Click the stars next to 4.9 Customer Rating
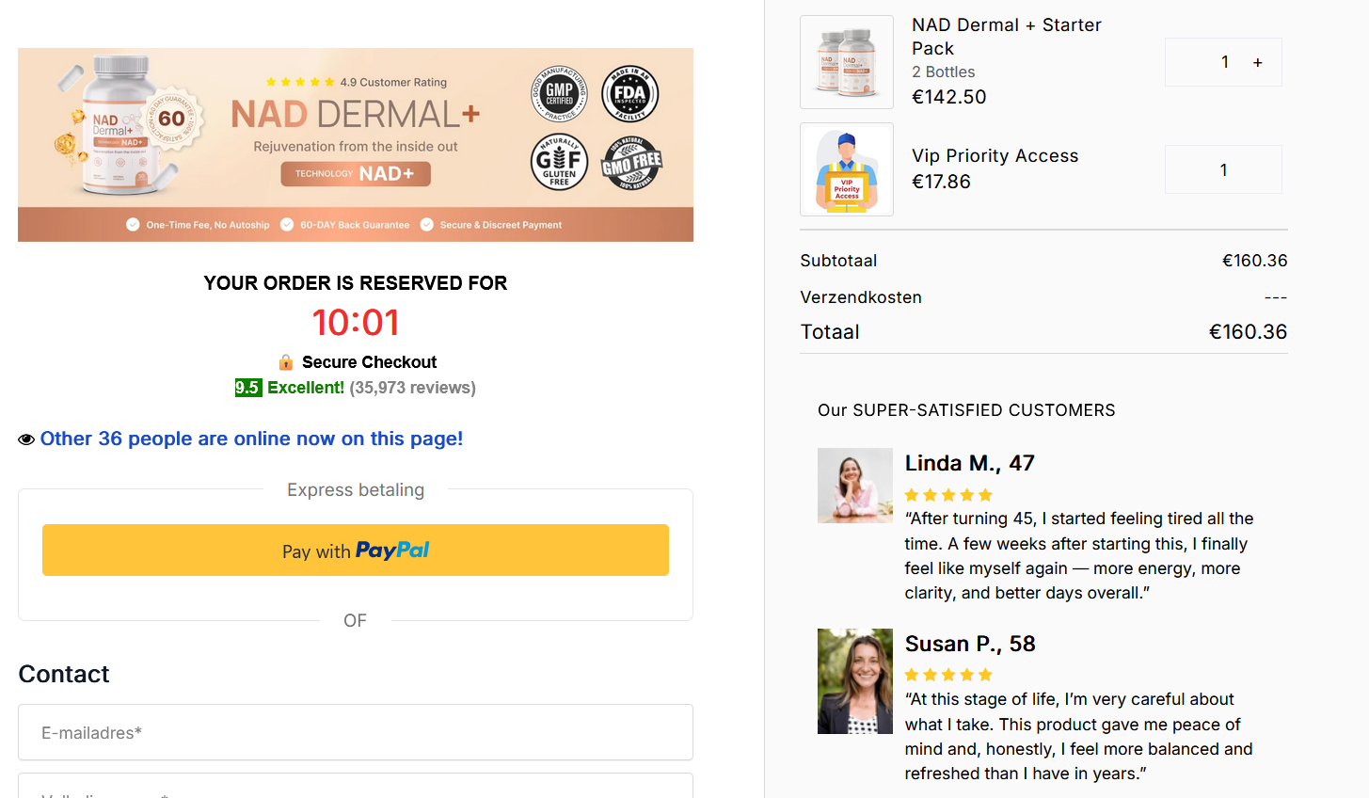The width and height of the screenshot is (1369, 798). 300,82
